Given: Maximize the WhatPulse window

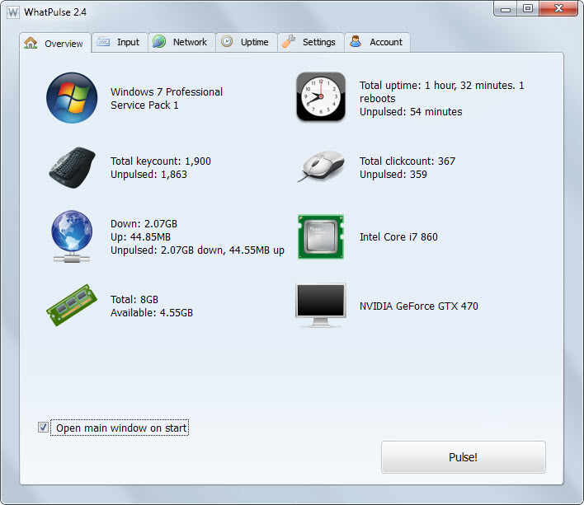Looking at the screenshot, I should (528, 8).
